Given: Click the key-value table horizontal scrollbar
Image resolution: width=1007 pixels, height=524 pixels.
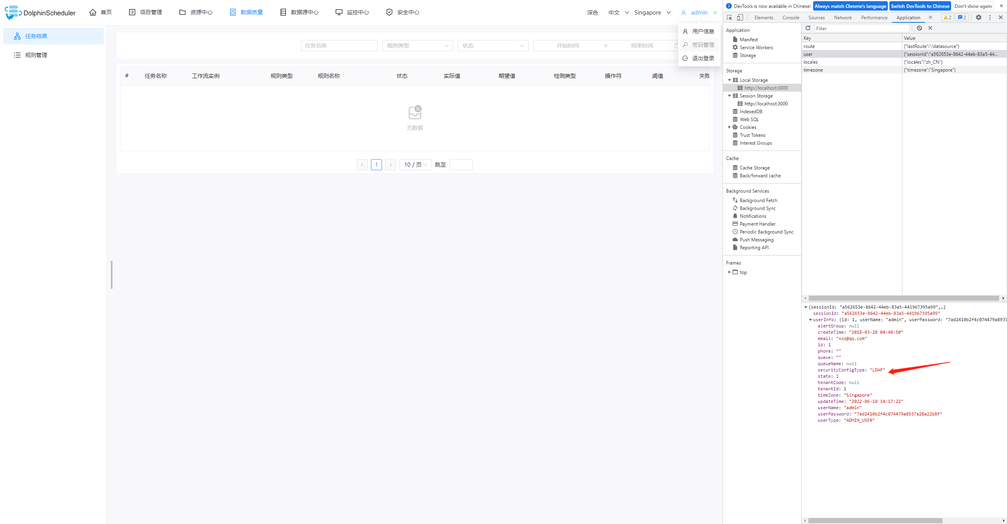Looking at the screenshot, I should 903,298.
